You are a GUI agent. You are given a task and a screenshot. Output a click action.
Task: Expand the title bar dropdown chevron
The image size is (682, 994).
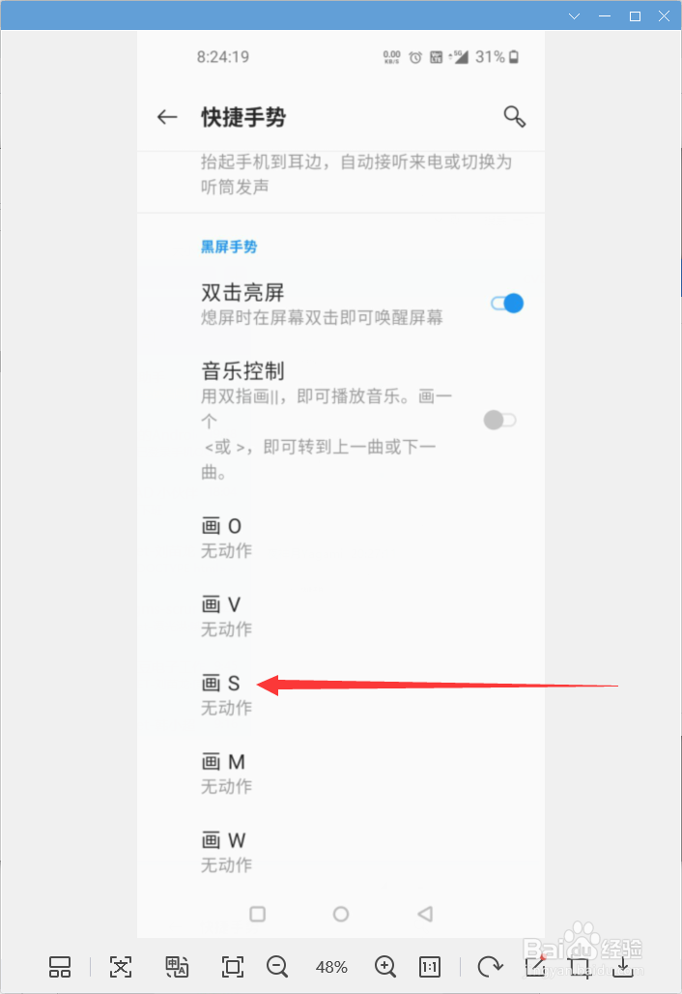click(575, 15)
